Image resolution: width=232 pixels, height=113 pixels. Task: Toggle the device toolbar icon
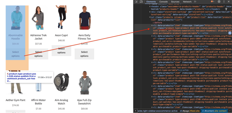[x=141, y=2]
